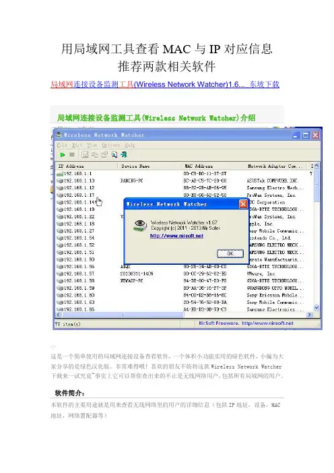The image size is (334, 473).
Task: Click the ASUSTek COMPUTER INC company cell
Action: point(273,181)
